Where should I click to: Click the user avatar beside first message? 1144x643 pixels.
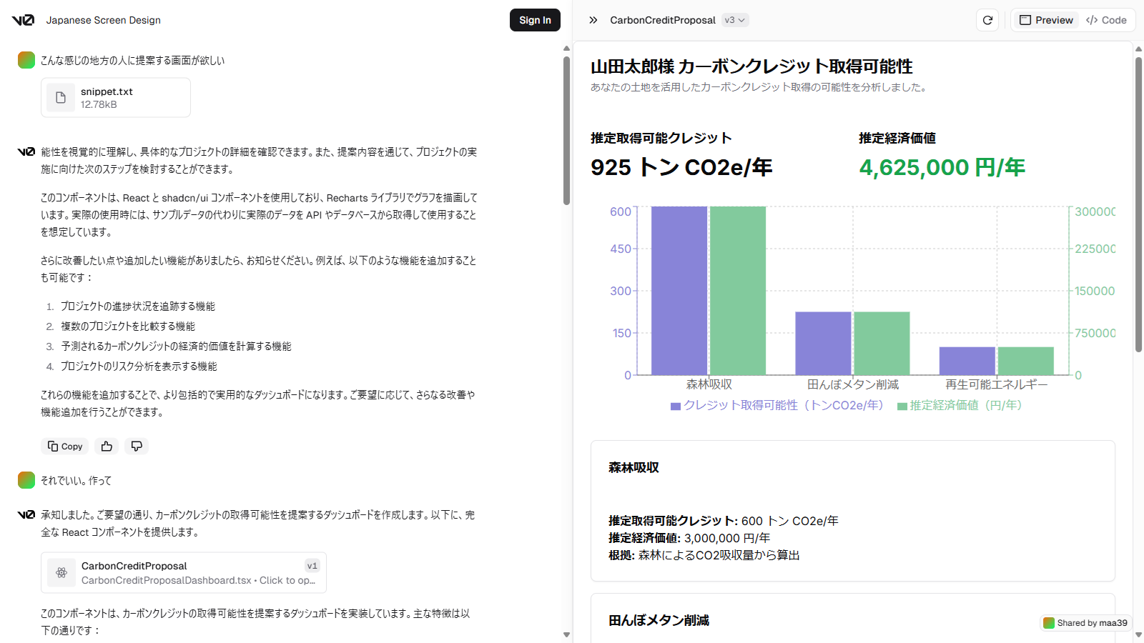26,60
